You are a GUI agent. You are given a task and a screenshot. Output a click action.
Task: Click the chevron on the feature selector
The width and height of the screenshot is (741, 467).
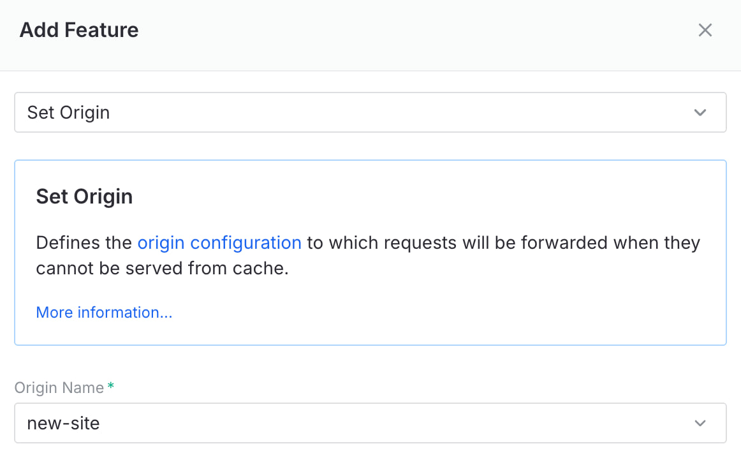point(700,113)
